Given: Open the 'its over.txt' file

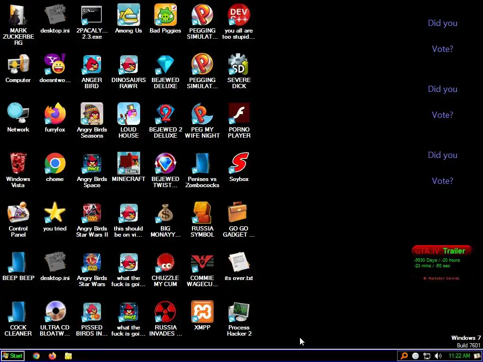Looking at the screenshot, I should coord(239,263).
